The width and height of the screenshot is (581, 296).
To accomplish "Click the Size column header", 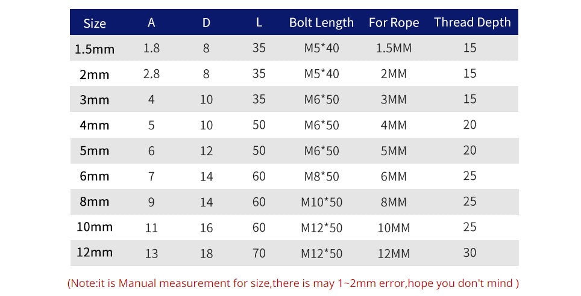I will (x=95, y=23).
